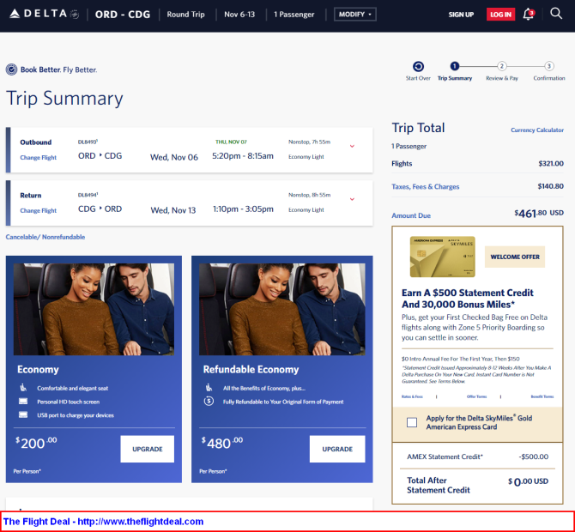Viewport: 575px width, 532px height.
Task: Open the Currency Calculator link
Action: coord(537,130)
